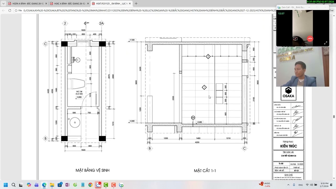
Task: Close the HSKC A BÌNH tab
Action: coord(88,4)
